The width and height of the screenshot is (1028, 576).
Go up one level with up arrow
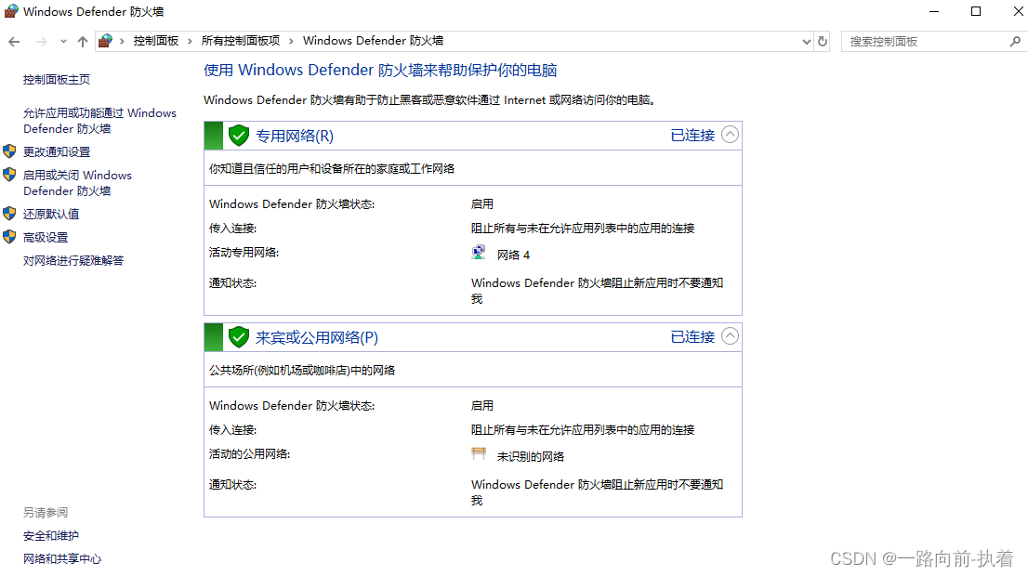coord(83,41)
